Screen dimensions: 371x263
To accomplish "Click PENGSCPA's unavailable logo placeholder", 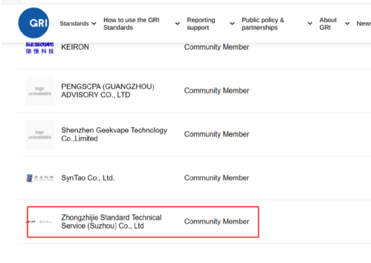I will (x=40, y=91).
